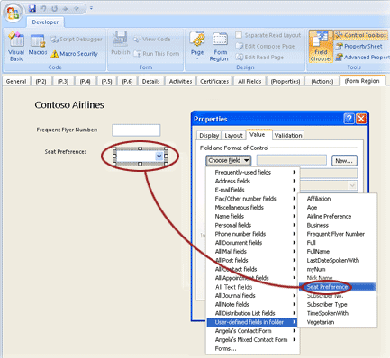
Task: Open the Page dropdown button
Action: [197, 46]
